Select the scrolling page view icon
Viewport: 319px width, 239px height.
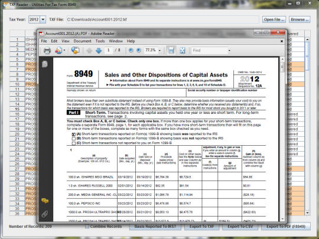point(171,50)
